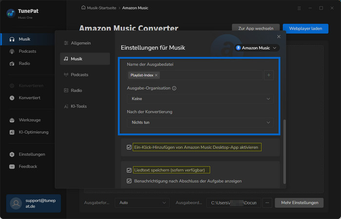Click the Ausgabe-Organisation info icon
The image size is (341, 219).
pos(174,88)
